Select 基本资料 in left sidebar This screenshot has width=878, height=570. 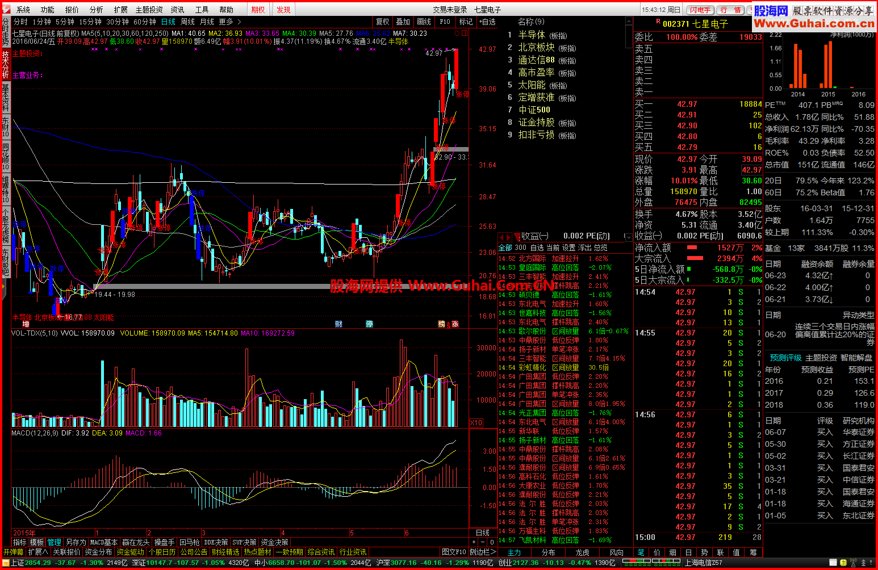point(6,97)
